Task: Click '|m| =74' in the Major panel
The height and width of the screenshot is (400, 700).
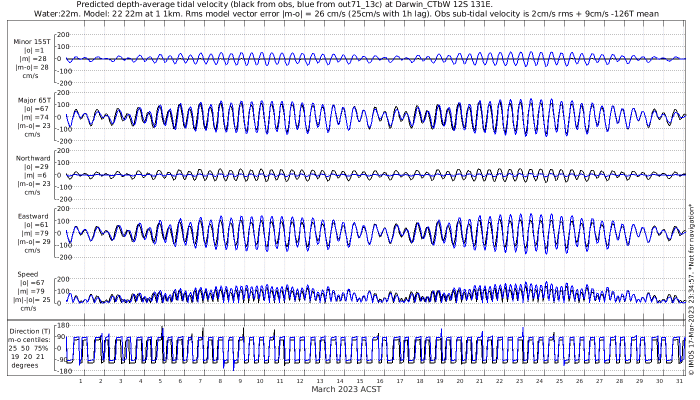Action: [x=35, y=116]
